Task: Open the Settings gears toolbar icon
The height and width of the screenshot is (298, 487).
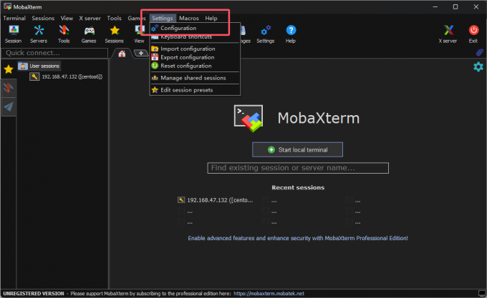Action: 266,34
